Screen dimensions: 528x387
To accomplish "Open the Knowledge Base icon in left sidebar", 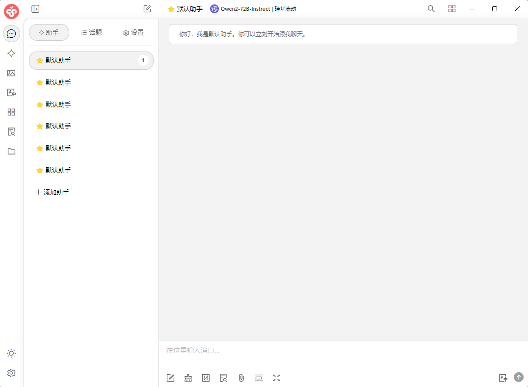I will point(11,131).
